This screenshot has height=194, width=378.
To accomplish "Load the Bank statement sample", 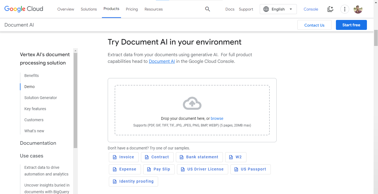I will (x=199, y=157).
